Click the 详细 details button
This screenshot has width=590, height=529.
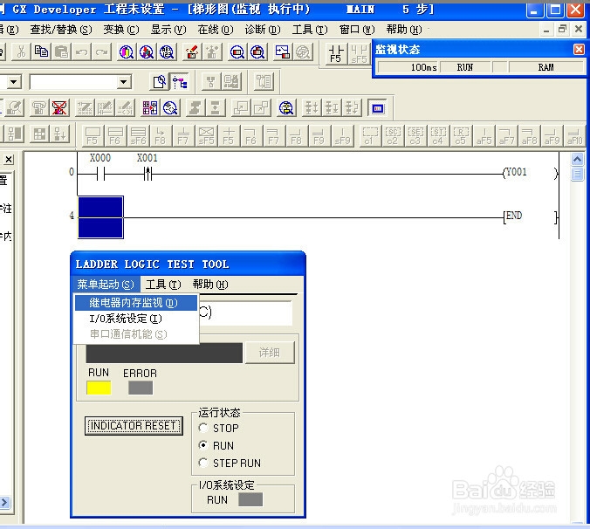tap(270, 353)
